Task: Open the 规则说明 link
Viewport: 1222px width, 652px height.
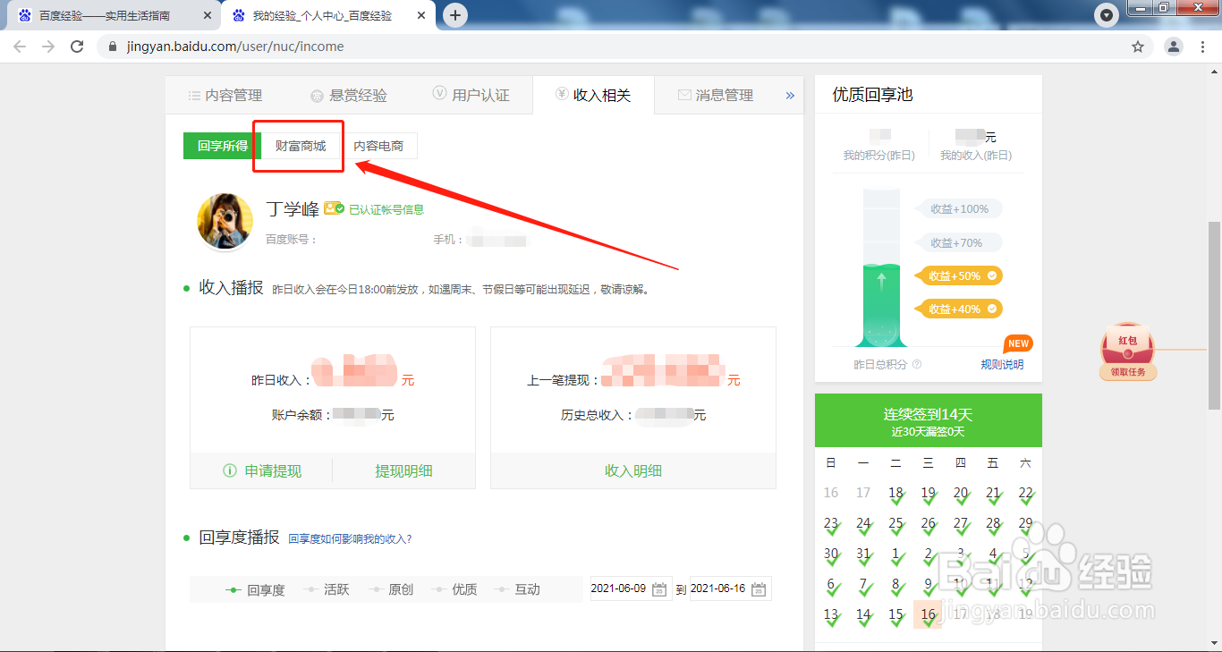Action: pos(1002,365)
